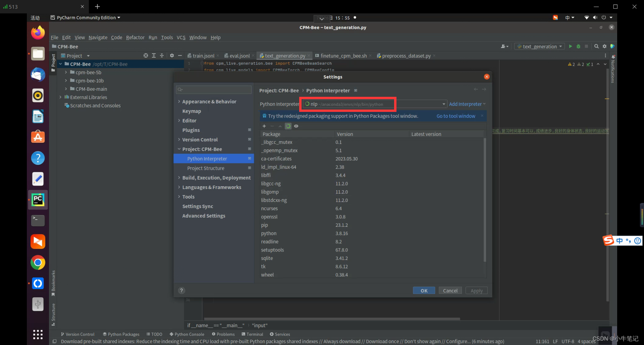Viewport: 644px width, 345px height.
Task: Click Cancel in Settings dialog
Action: point(450,291)
